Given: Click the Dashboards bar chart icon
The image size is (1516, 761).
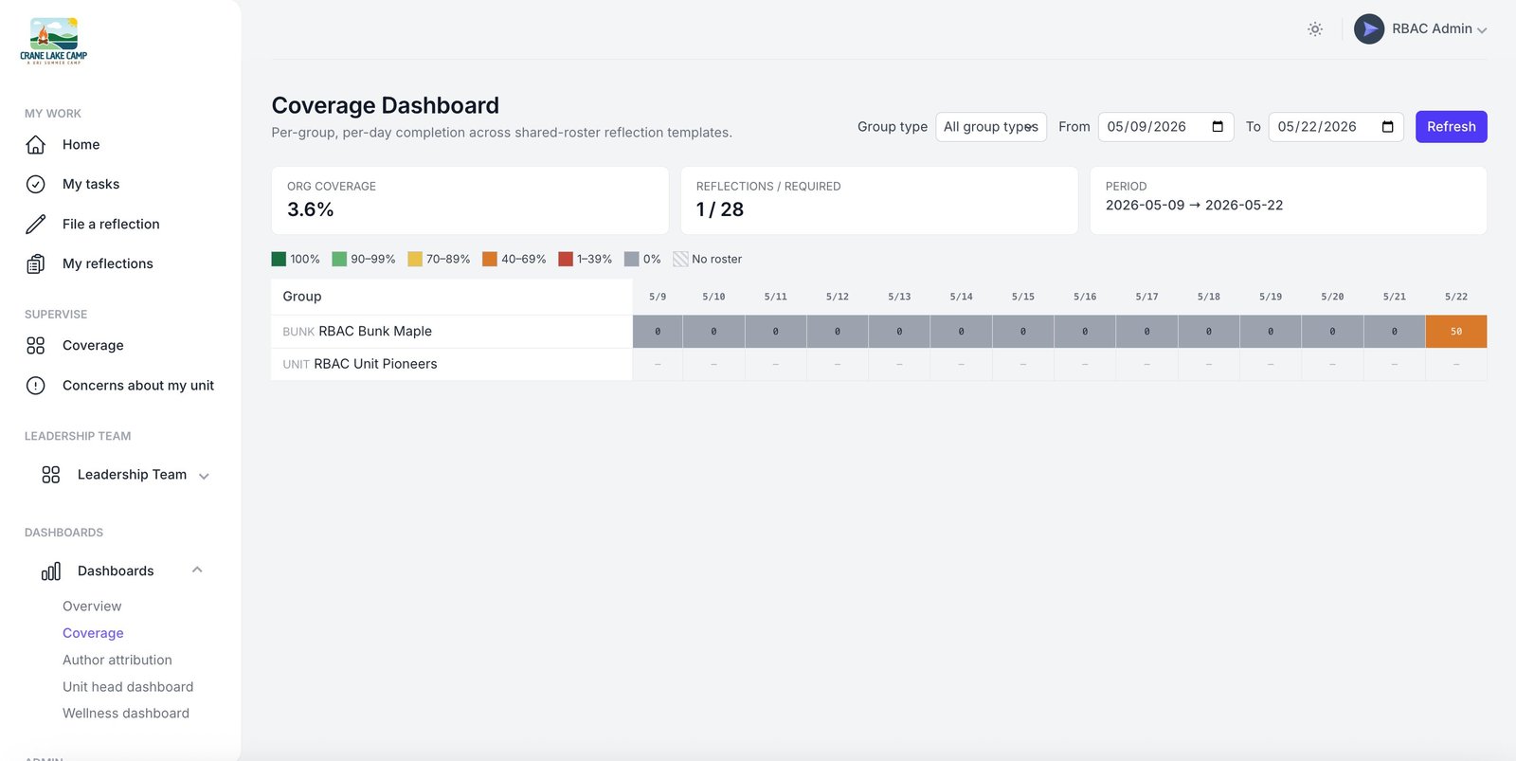Looking at the screenshot, I should (x=51, y=571).
